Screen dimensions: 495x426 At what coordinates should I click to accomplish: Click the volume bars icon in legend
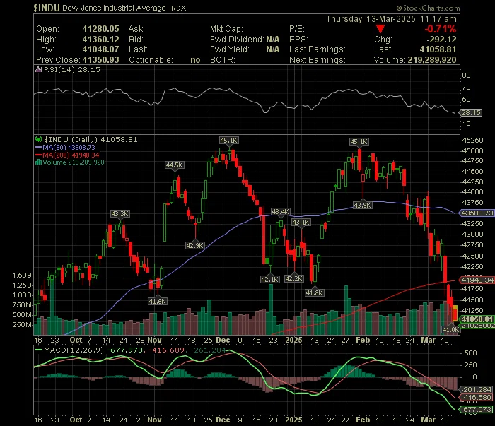(x=38, y=162)
